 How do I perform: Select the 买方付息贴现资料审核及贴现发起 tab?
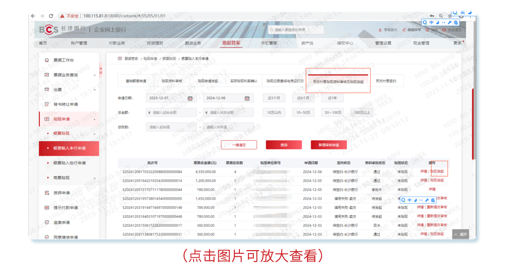click(338, 82)
